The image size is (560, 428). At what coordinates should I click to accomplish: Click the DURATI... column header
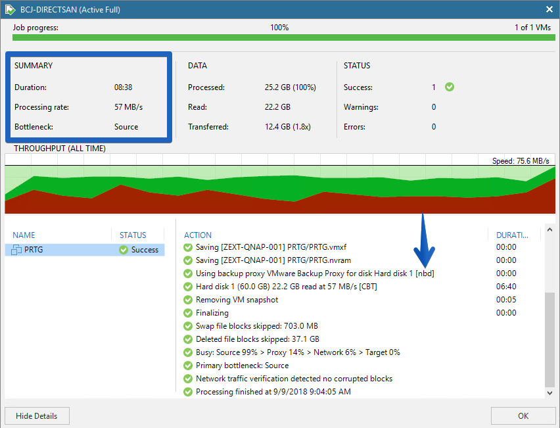tap(512, 235)
